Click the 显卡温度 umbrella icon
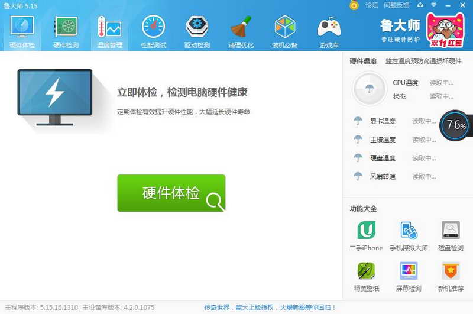Viewport: 473px width, 314px height. [x=358, y=121]
